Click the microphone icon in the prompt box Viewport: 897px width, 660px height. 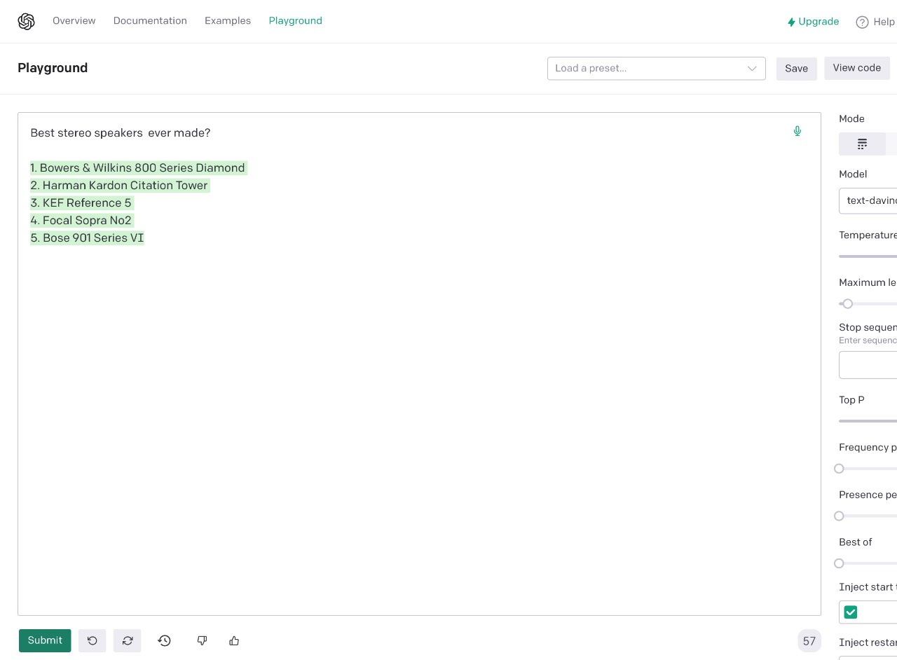pos(797,131)
